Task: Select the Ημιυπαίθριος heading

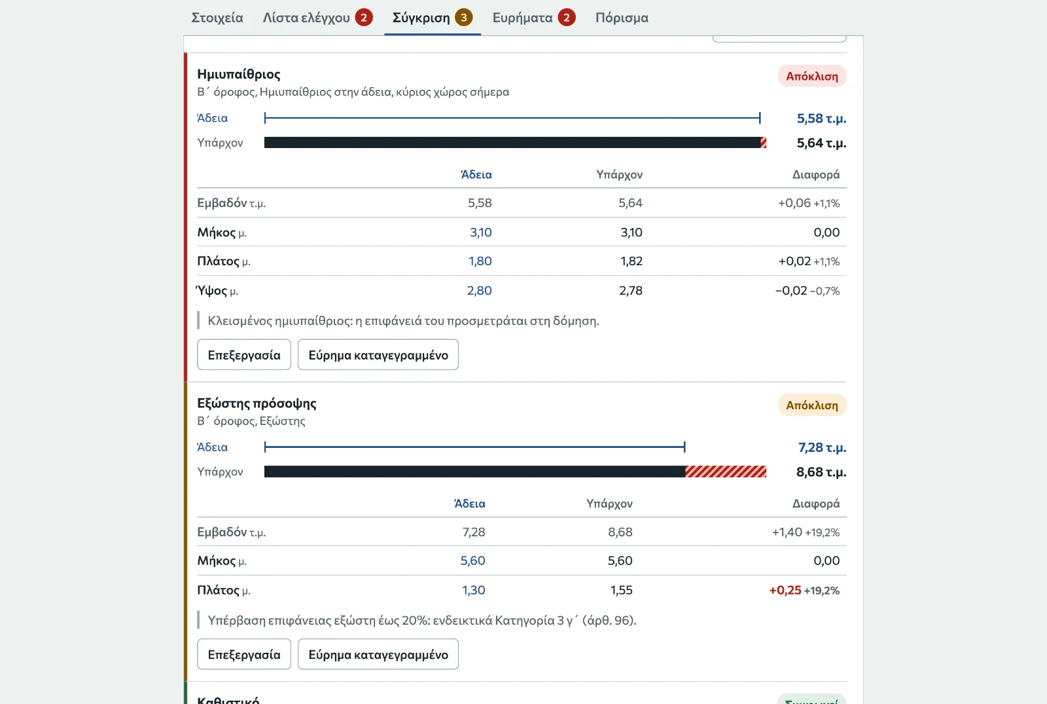Action: [x=239, y=74]
